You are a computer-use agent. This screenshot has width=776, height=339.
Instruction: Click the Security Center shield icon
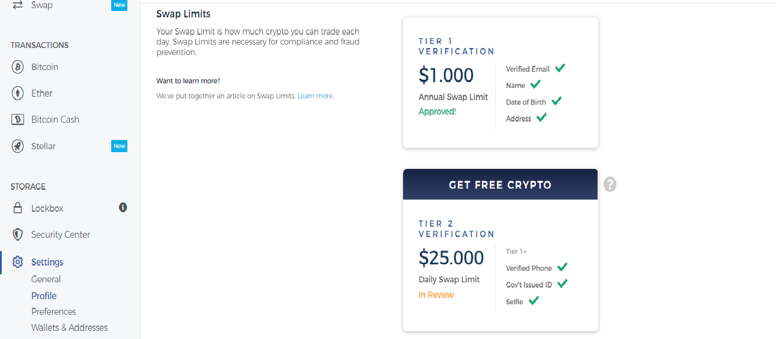[x=18, y=235]
